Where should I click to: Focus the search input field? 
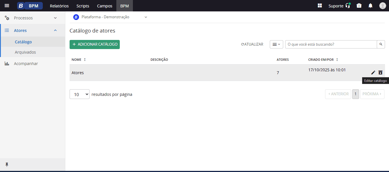[331, 44]
